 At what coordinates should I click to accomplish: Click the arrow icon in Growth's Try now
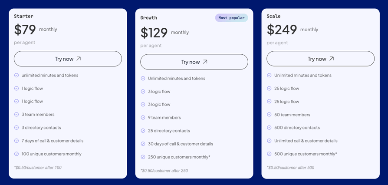pyautogui.click(x=205, y=62)
